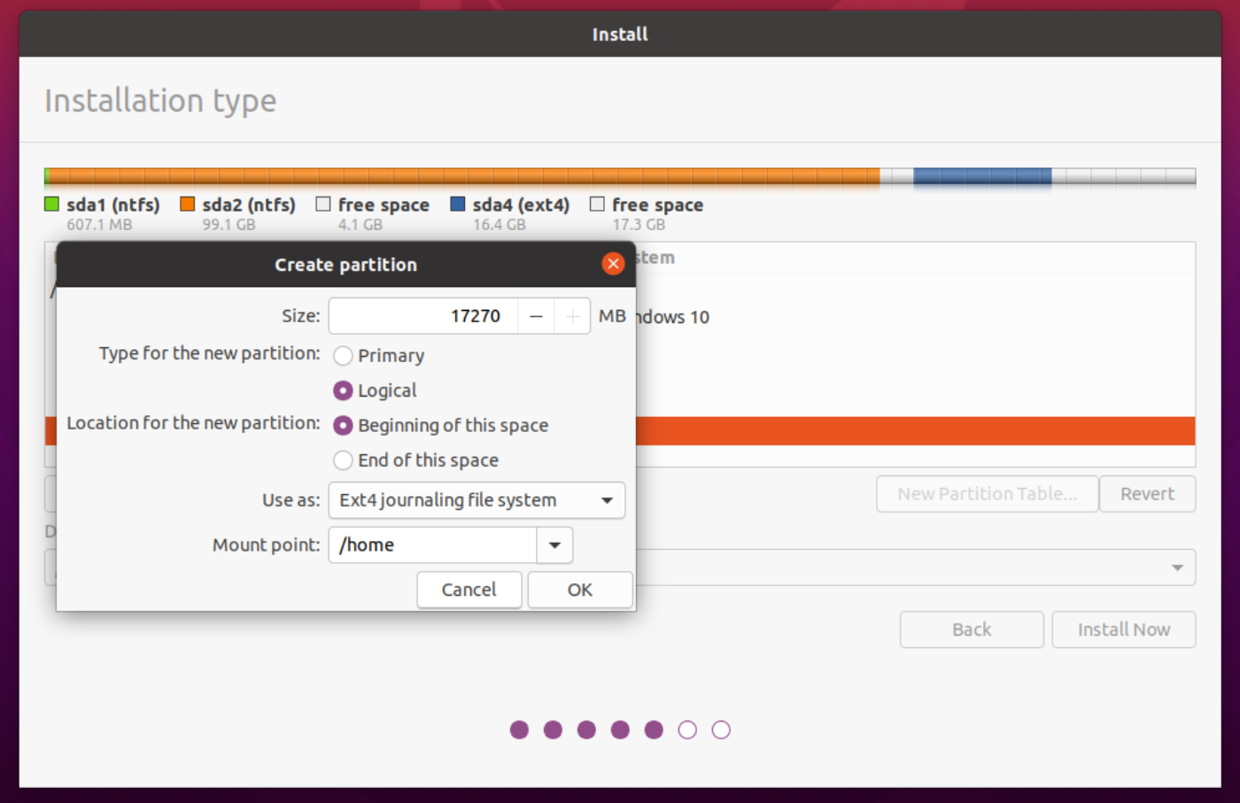Click Install Now button

click(1124, 629)
